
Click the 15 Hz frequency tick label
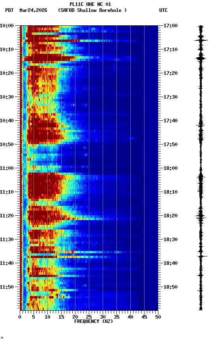tap(61, 317)
